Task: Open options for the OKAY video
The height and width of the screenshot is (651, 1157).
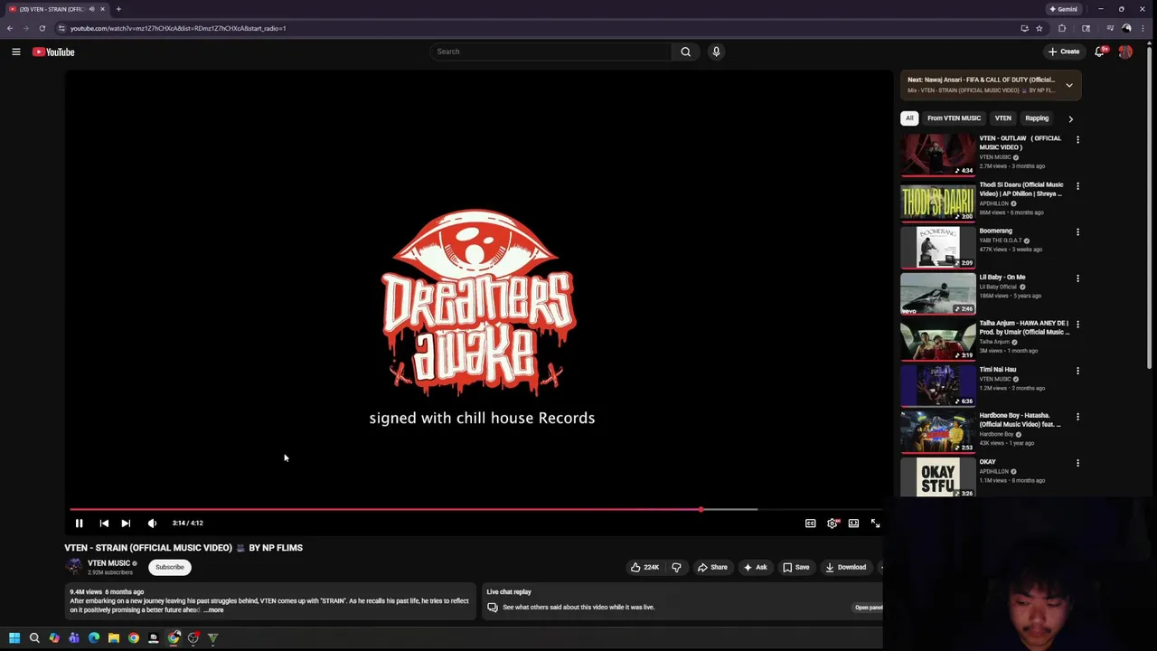Action: point(1077,463)
